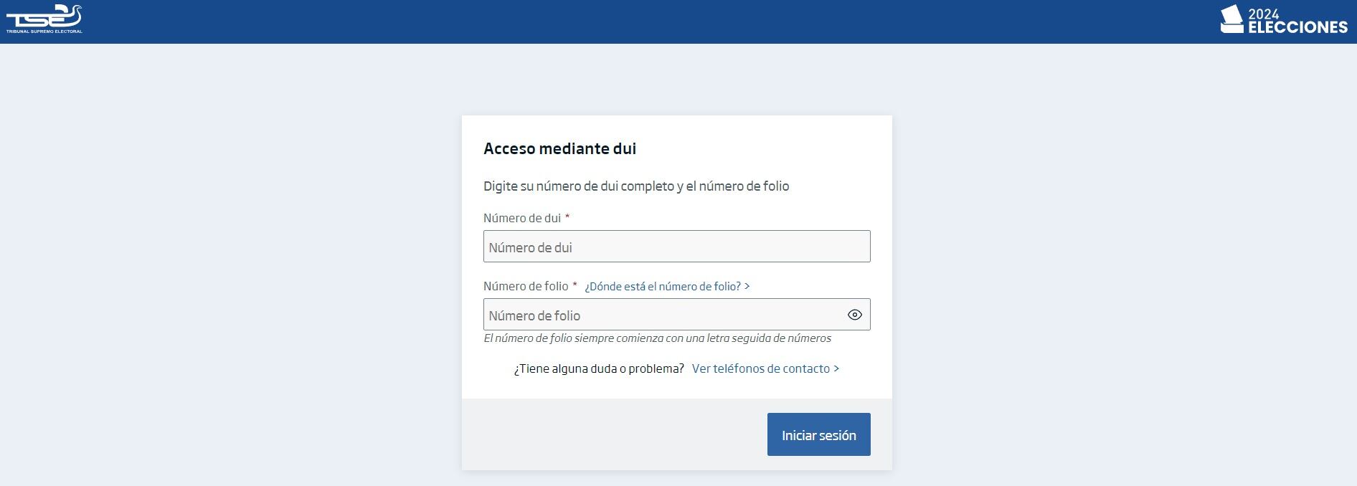
Task: Click the 'Tribunal Supremo Electoral' caption under logo
Action: (x=44, y=32)
